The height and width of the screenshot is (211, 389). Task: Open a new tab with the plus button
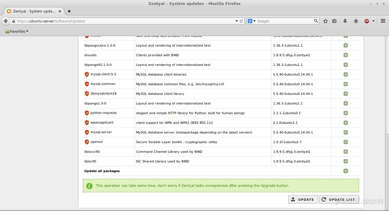point(69,11)
